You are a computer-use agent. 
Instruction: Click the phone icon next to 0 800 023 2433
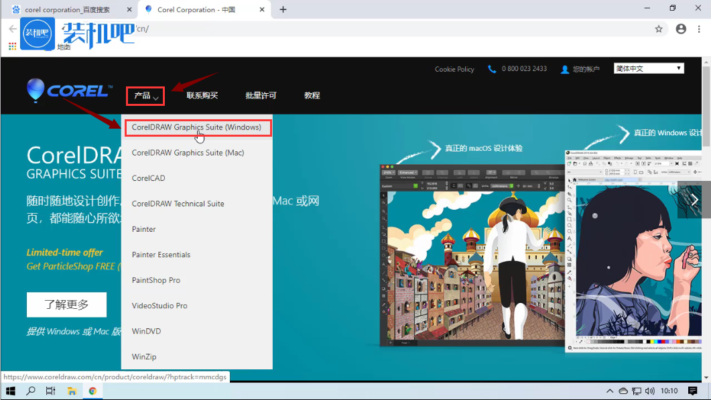click(x=494, y=69)
